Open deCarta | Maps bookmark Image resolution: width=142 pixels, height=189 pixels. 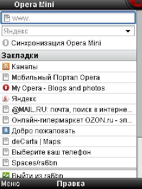[x=68, y=142]
